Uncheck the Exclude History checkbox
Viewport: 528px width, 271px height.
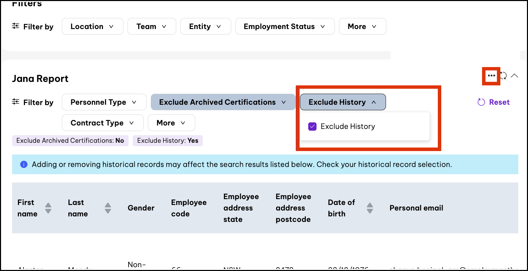coord(312,127)
